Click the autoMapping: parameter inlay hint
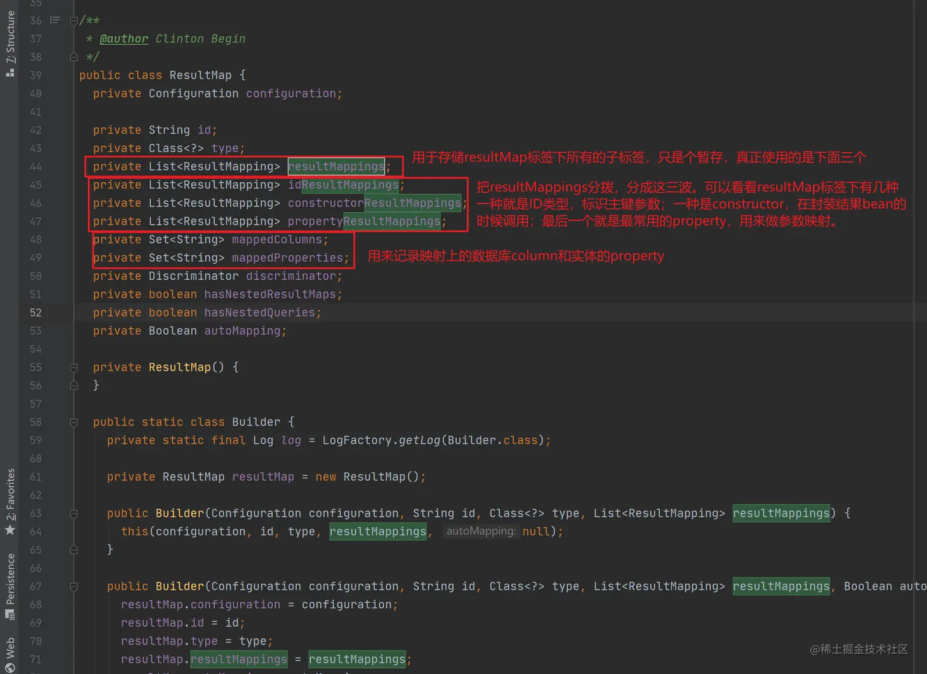This screenshot has width=927, height=674. coord(481,531)
